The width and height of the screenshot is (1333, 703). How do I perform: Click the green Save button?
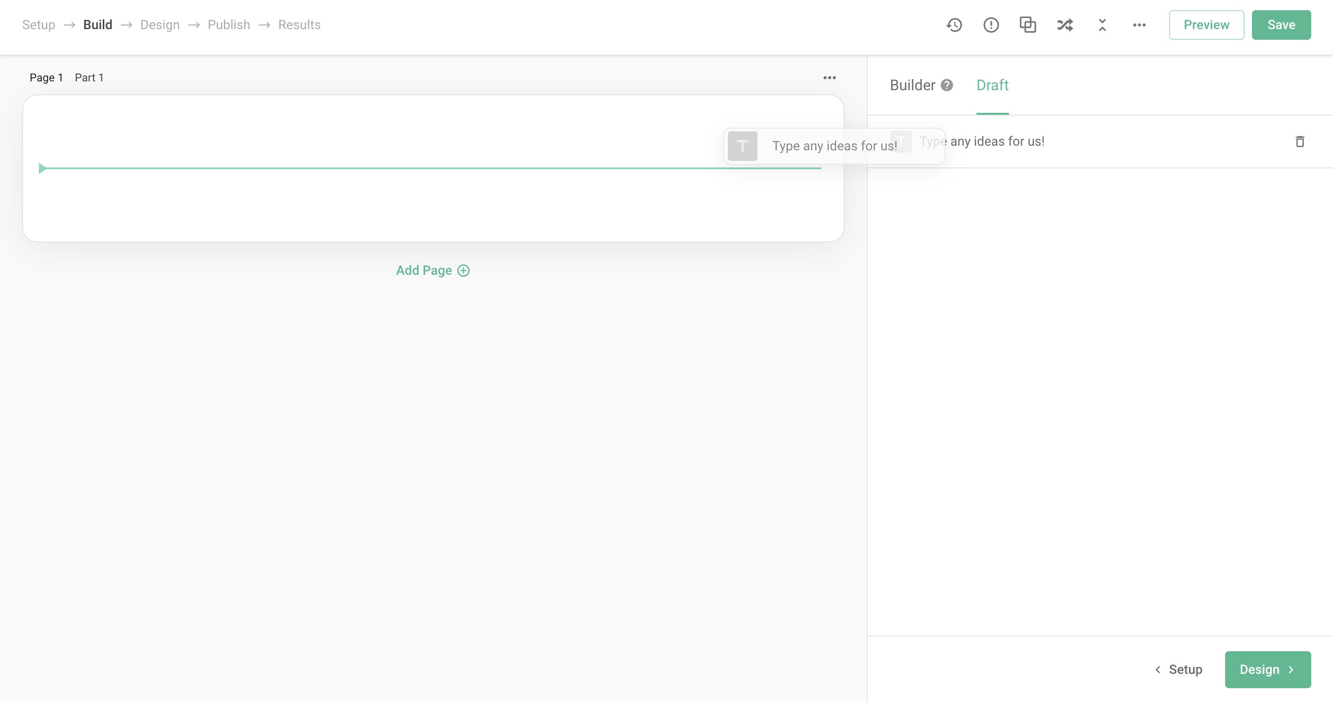(x=1281, y=25)
